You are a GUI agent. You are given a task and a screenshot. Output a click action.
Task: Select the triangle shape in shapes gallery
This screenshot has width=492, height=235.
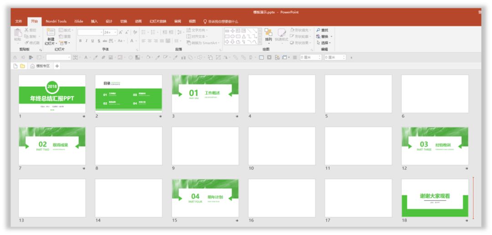(243, 37)
